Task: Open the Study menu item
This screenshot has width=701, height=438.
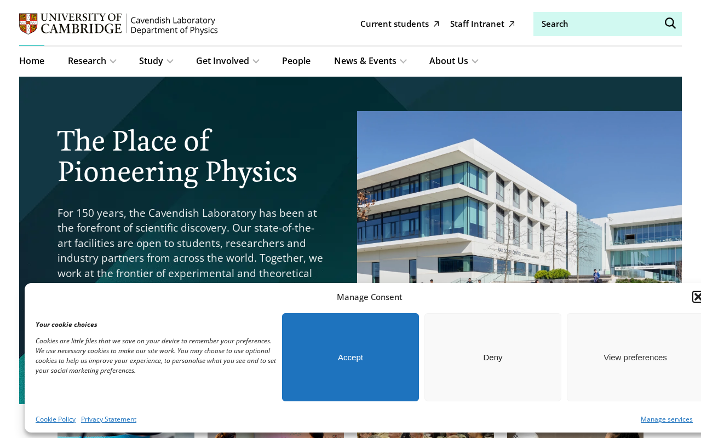Action: click(151, 61)
